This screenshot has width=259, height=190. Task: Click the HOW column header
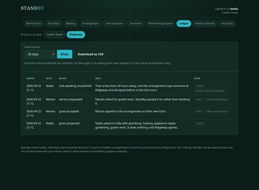[x=197, y=79]
